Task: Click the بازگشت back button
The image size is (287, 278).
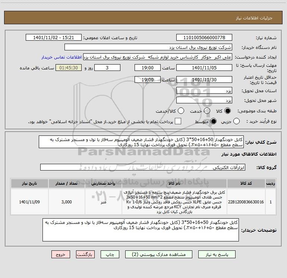Action: click(85, 254)
